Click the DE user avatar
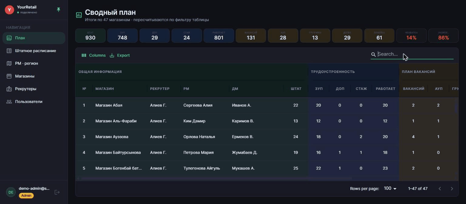The height and width of the screenshot is (204, 466). 11,192
